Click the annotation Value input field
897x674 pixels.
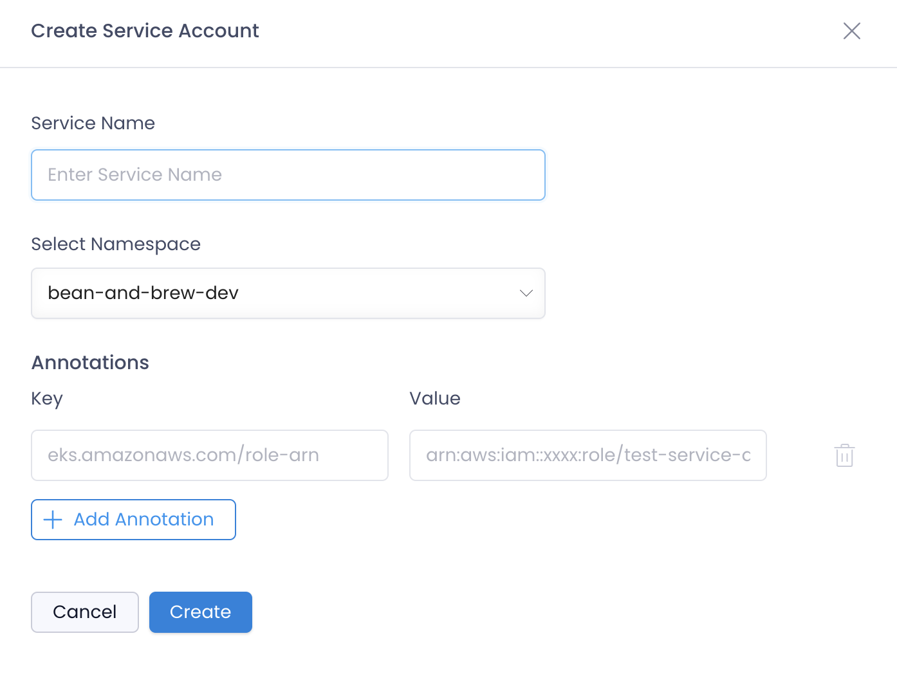[588, 455]
